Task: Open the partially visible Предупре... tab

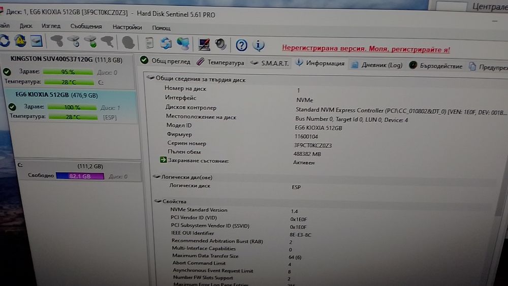Action: 488,67
